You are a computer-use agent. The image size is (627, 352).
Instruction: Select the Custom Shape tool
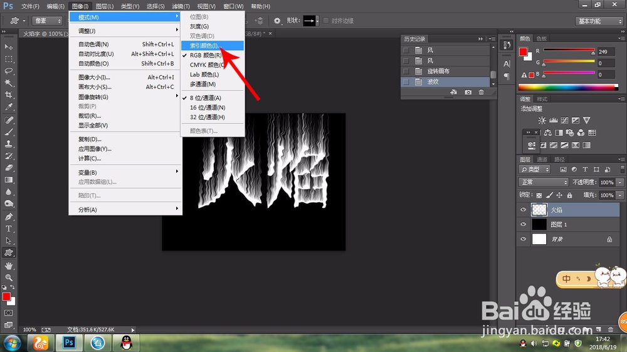(8, 253)
